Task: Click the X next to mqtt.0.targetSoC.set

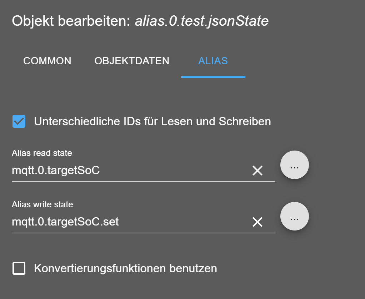Action: tap(257, 222)
